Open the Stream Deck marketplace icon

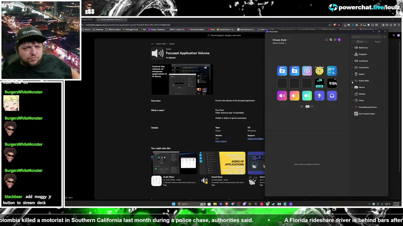point(331,40)
